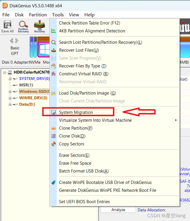
Task: Collapse the HD0:ColorfulCN70 disk node
Action: 4,72
